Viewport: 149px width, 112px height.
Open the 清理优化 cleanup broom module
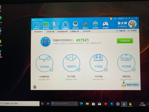pyautogui.click(x=85, y=25)
